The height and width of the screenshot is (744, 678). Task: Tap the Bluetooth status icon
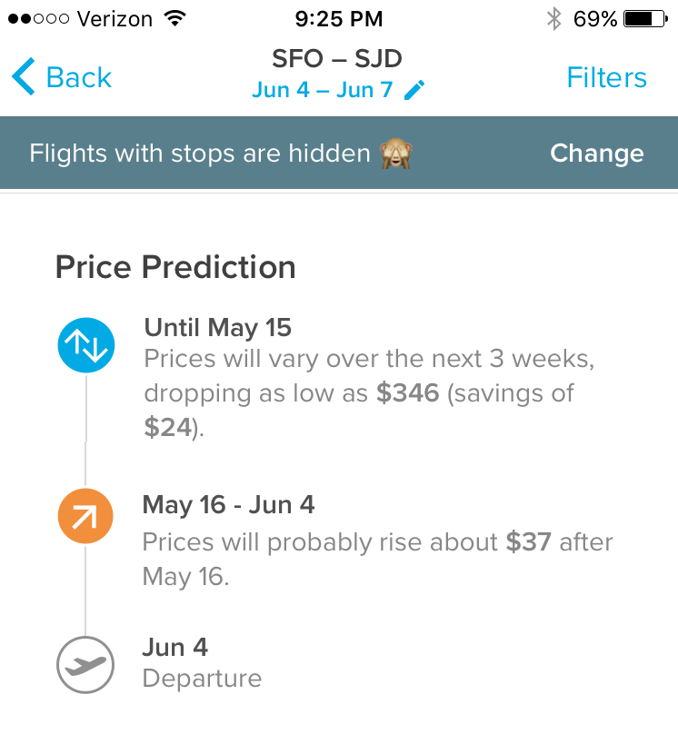click(x=553, y=18)
